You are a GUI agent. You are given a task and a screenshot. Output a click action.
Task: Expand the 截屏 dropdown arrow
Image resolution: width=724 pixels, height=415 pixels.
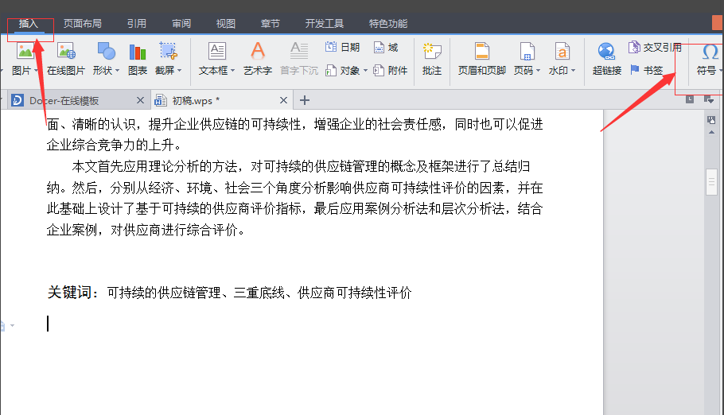[x=180, y=71]
